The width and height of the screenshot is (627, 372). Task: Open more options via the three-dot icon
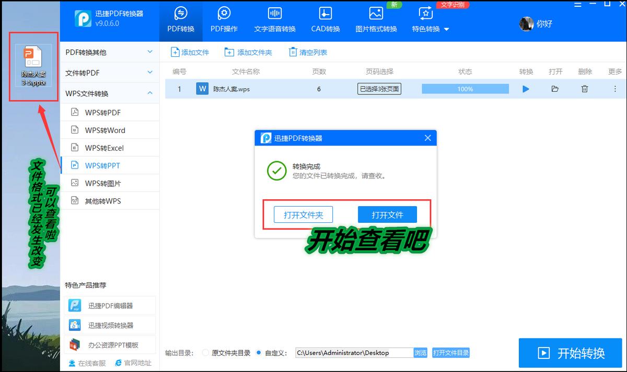(x=616, y=89)
